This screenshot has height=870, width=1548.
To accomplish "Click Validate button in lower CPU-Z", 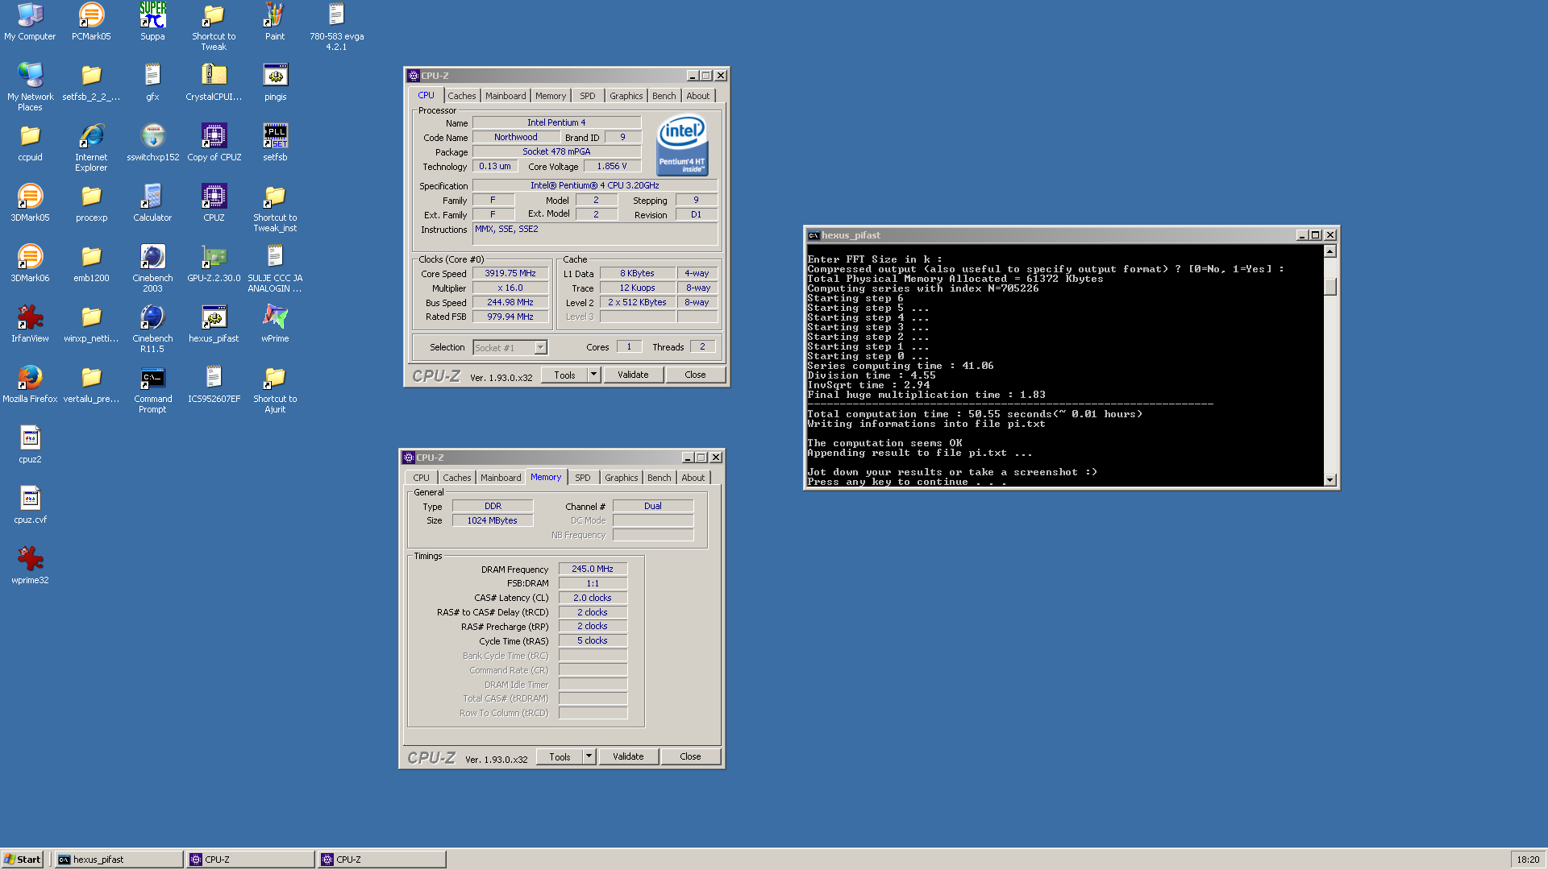I will pyautogui.click(x=628, y=756).
